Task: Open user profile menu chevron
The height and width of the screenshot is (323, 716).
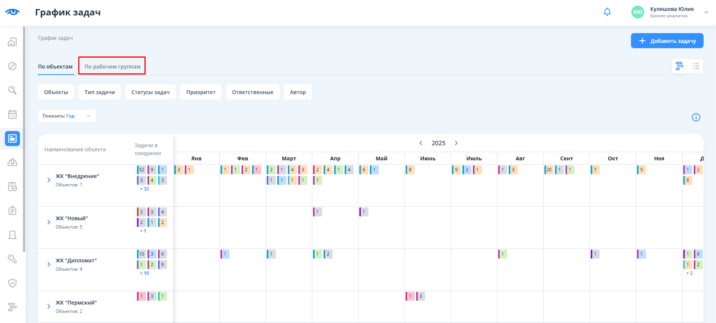Action: click(x=706, y=12)
